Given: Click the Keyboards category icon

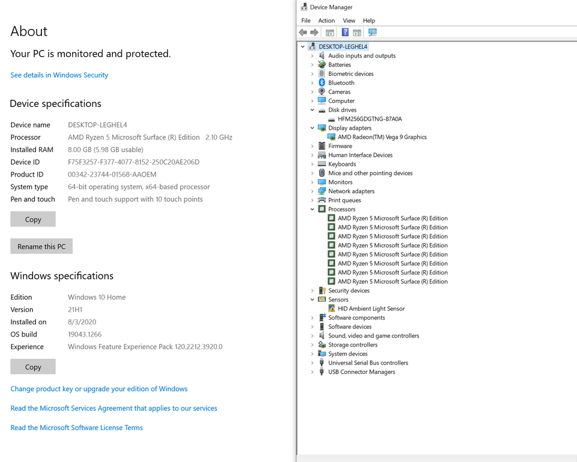Looking at the screenshot, I should (x=322, y=163).
